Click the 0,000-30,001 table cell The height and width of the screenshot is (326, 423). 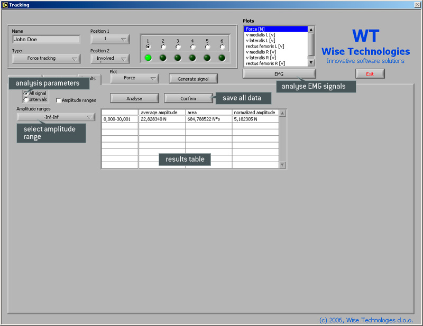pyautogui.click(x=120, y=119)
